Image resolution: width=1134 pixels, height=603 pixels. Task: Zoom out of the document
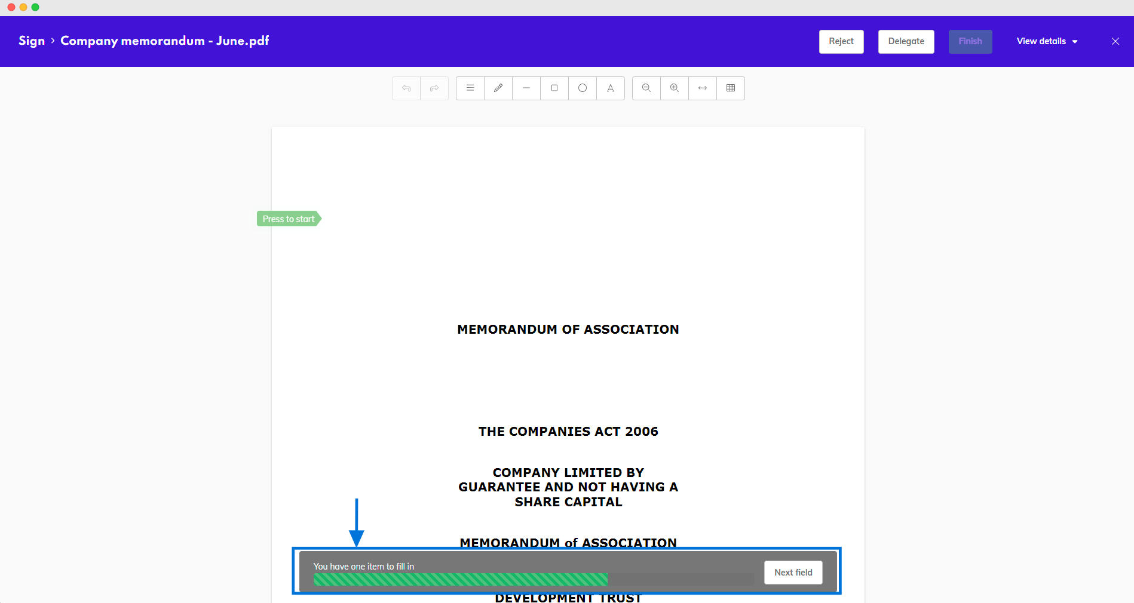click(x=646, y=88)
